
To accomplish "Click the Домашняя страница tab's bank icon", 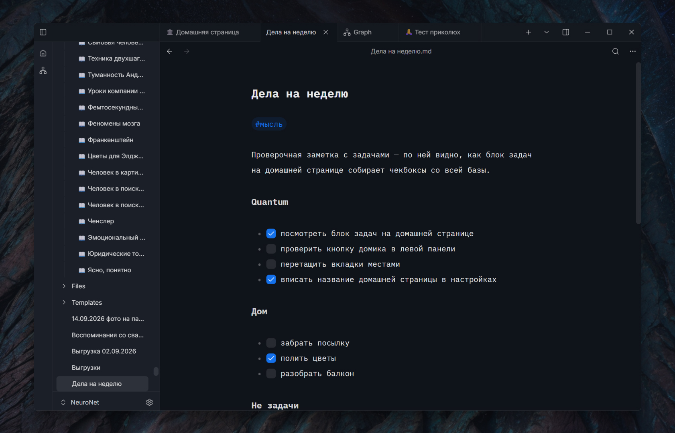I will point(170,32).
